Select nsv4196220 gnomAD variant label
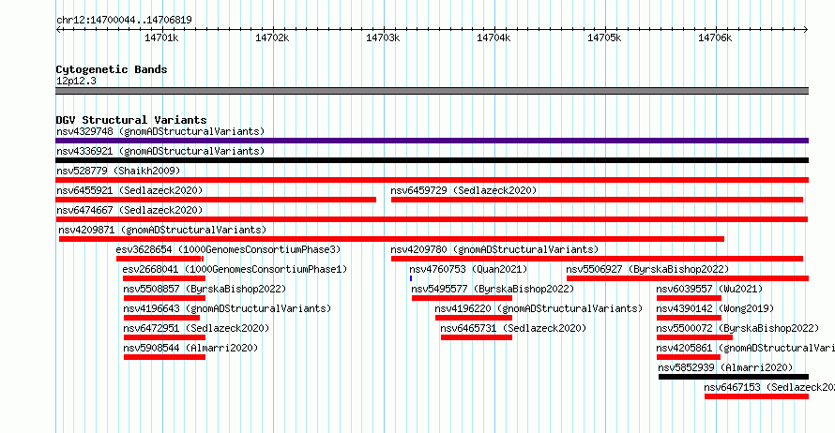The image size is (835, 433). pos(539,308)
